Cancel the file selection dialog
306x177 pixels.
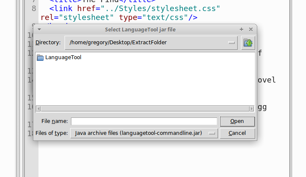pyautogui.click(x=237, y=133)
